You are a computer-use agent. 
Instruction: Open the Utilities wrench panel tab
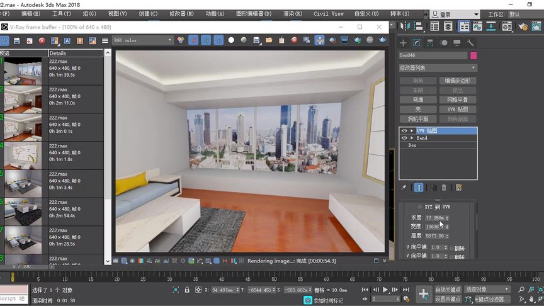(470, 43)
